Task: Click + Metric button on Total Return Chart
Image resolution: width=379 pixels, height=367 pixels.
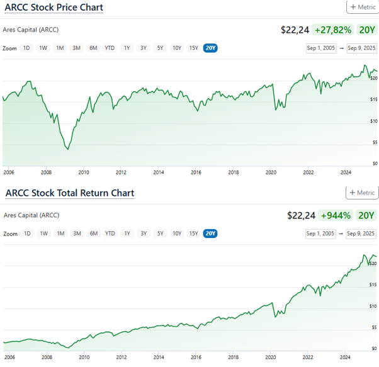Action: click(363, 193)
